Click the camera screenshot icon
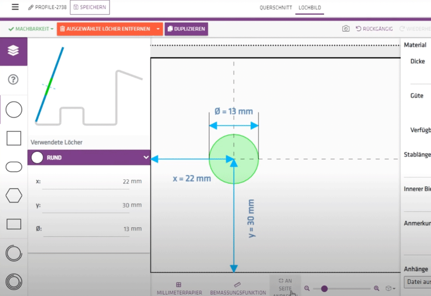 [x=346, y=29]
